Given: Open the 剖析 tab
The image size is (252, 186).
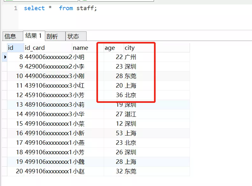Looking at the screenshot, I should click(x=55, y=36).
